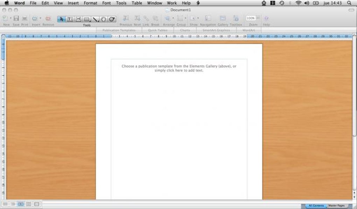The width and height of the screenshot is (357, 209).
Task: Select the arrow pointer tool
Action: (61, 19)
